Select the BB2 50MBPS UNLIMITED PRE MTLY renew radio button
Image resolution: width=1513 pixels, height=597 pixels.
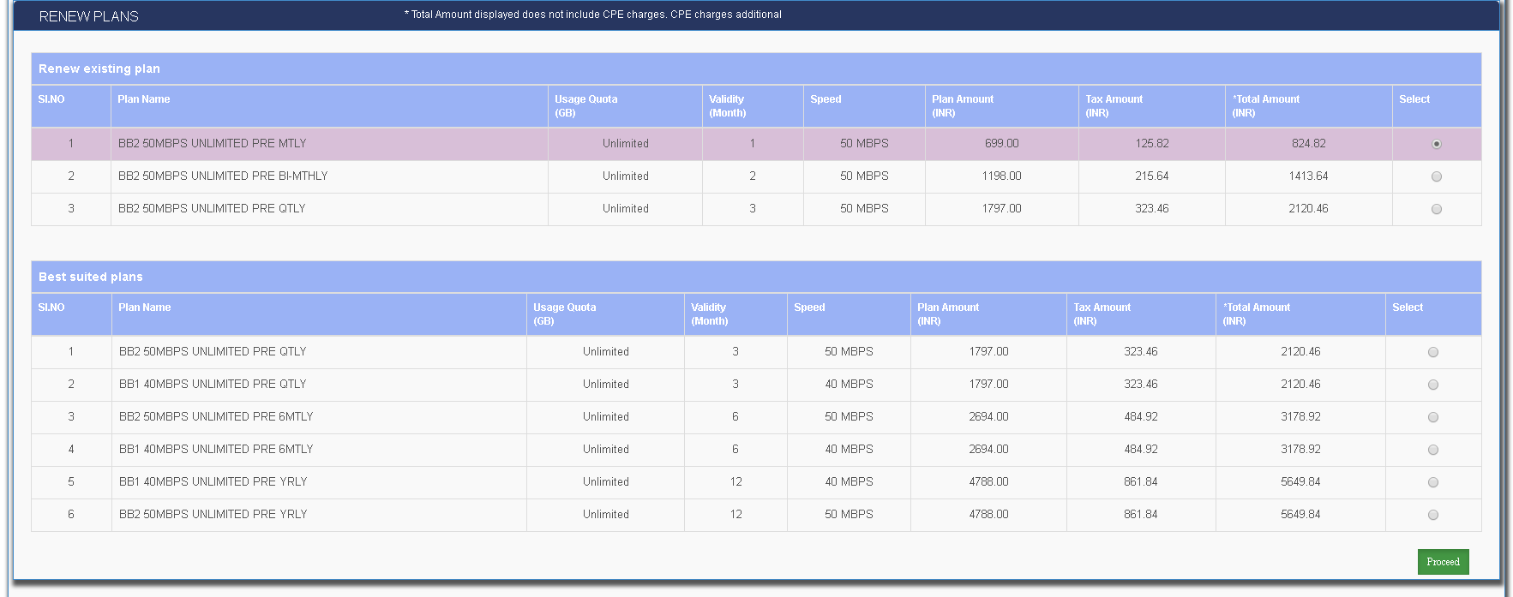pyautogui.click(x=1437, y=144)
